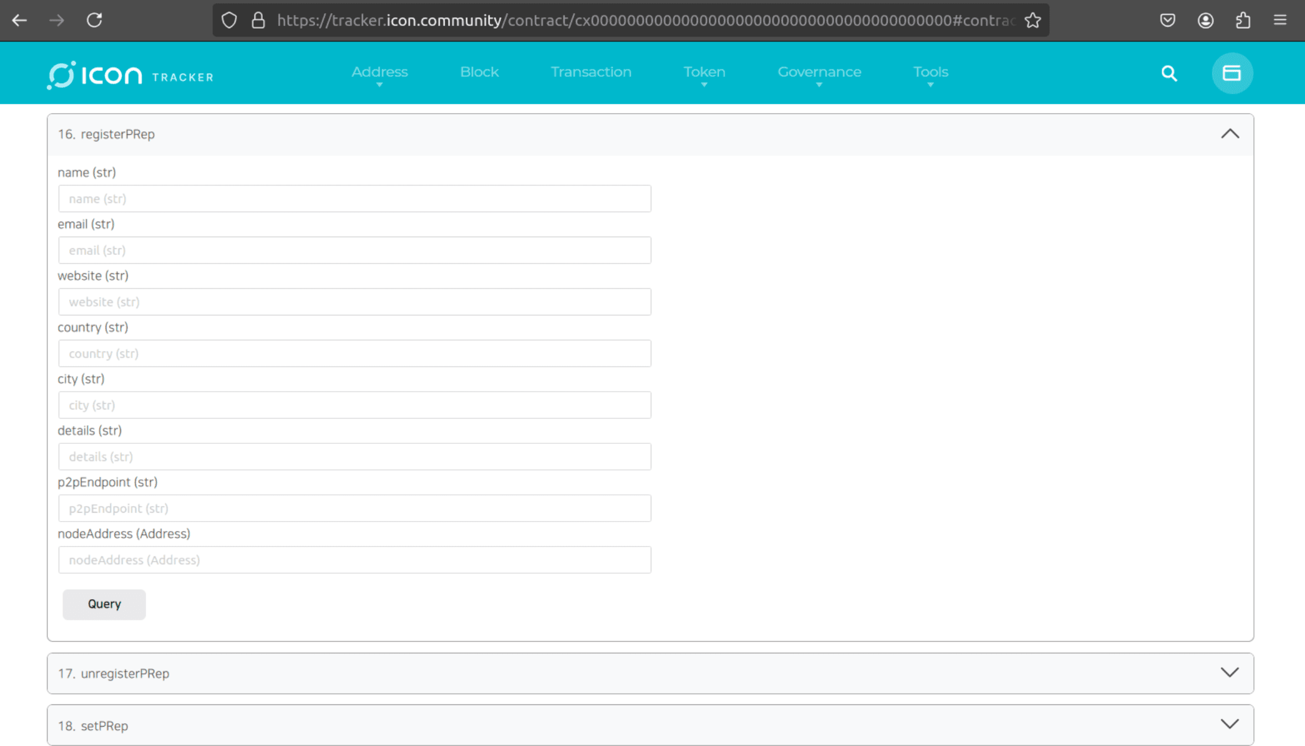Open the search icon panel

point(1169,73)
